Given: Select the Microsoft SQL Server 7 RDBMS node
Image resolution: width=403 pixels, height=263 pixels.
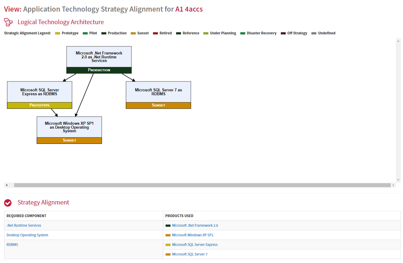Looking at the screenshot, I should pyautogui.click(x=158, y=95).
